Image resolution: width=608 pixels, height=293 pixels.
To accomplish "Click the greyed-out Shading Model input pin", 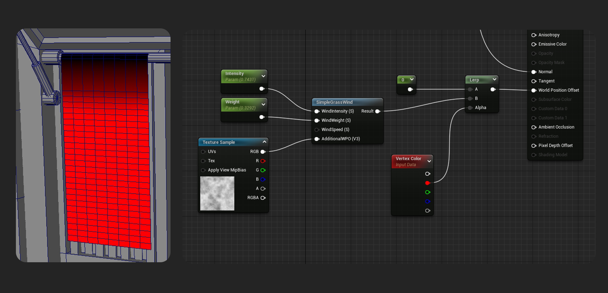I will click(x=534, y=155).
